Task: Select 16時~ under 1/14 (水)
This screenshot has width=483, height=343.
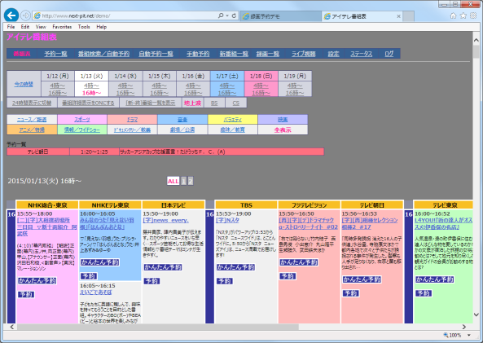Action: coord(125,93)
